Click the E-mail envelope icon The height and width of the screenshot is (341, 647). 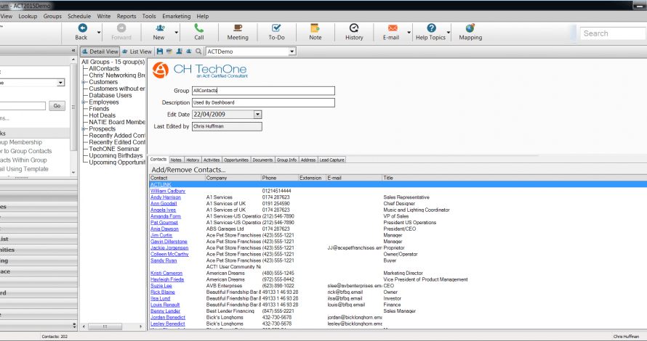393,28
